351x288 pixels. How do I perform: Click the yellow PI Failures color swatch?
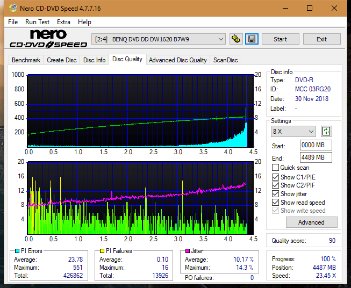tap(102, 251)
